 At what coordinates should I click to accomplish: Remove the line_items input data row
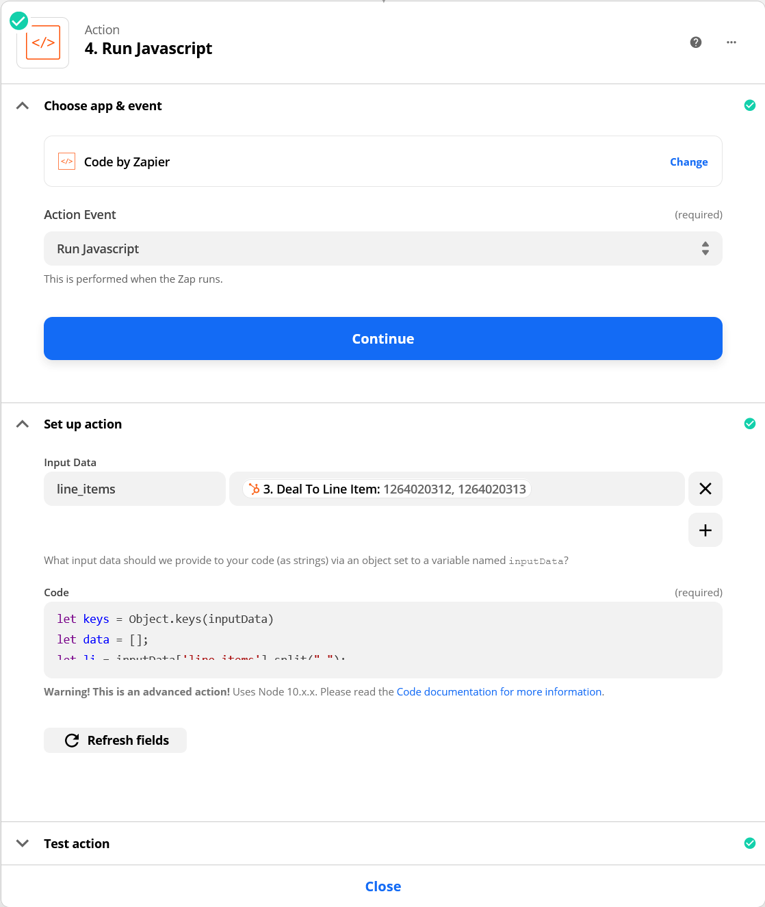click(705, 489)
